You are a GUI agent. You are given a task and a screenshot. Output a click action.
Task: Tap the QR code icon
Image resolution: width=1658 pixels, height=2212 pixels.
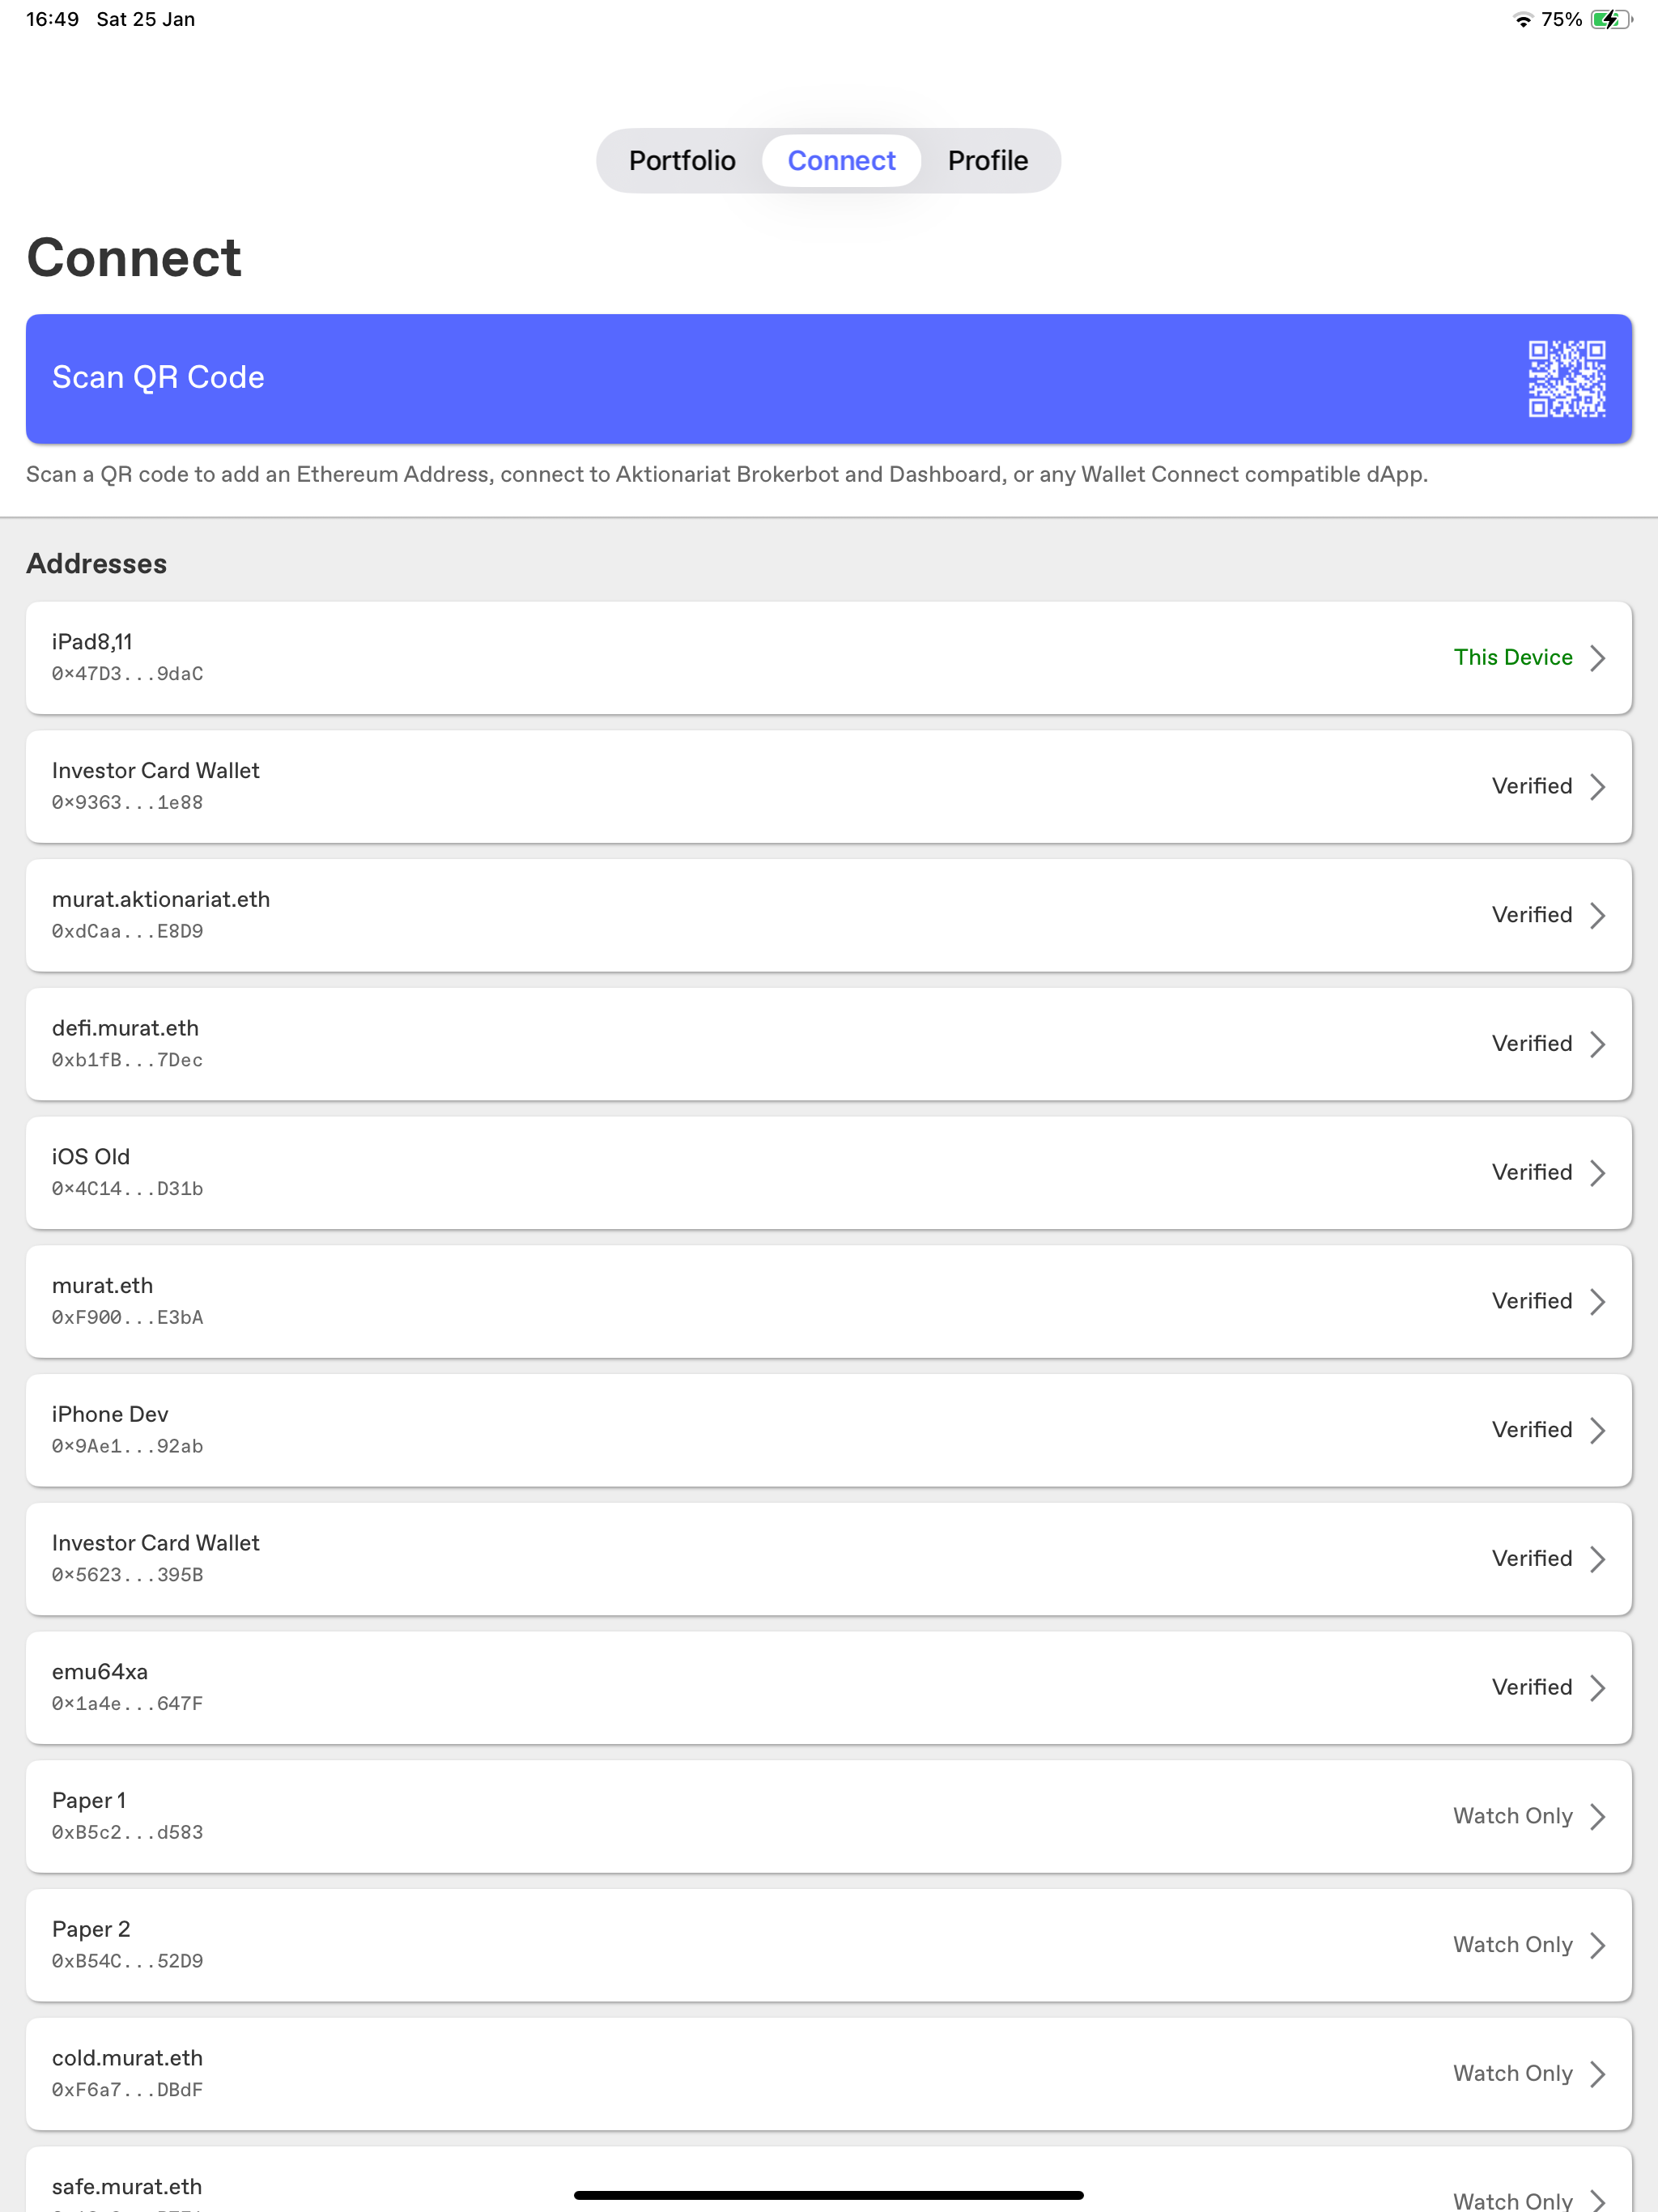[1566, 379]
